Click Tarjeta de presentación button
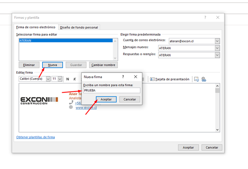This screenshot has height=169, width=248. pyautogui.click(x=170, y=79)
